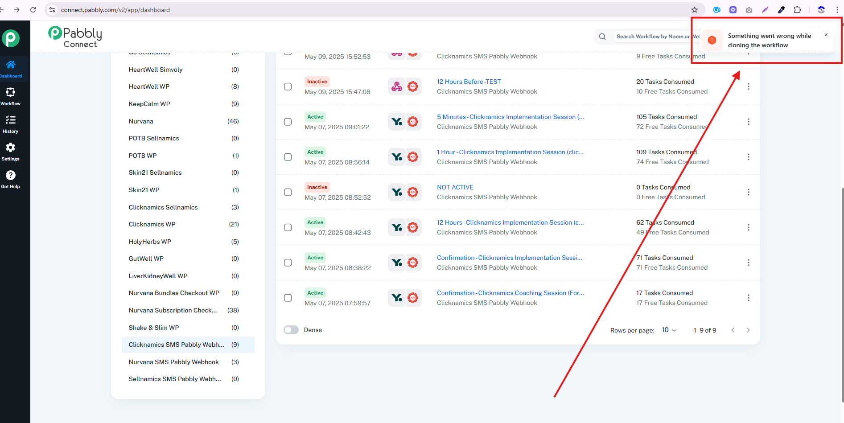Open options for 12 Hours-Clicknamics Implementation Session

(749, 227)
